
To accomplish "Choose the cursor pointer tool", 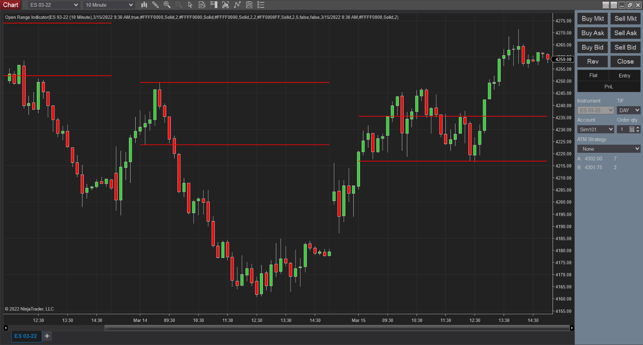I will (x=190, y=5).
